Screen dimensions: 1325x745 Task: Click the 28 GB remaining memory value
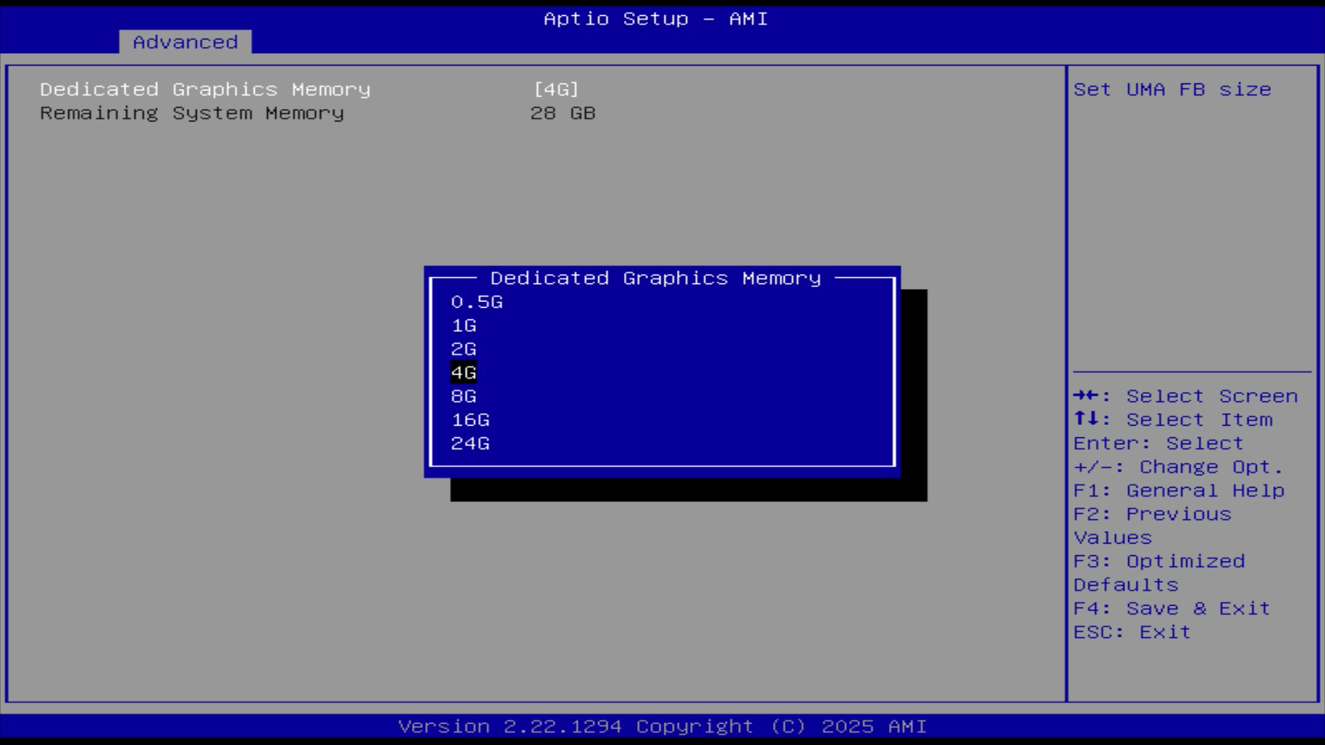[x=562, y=113]
